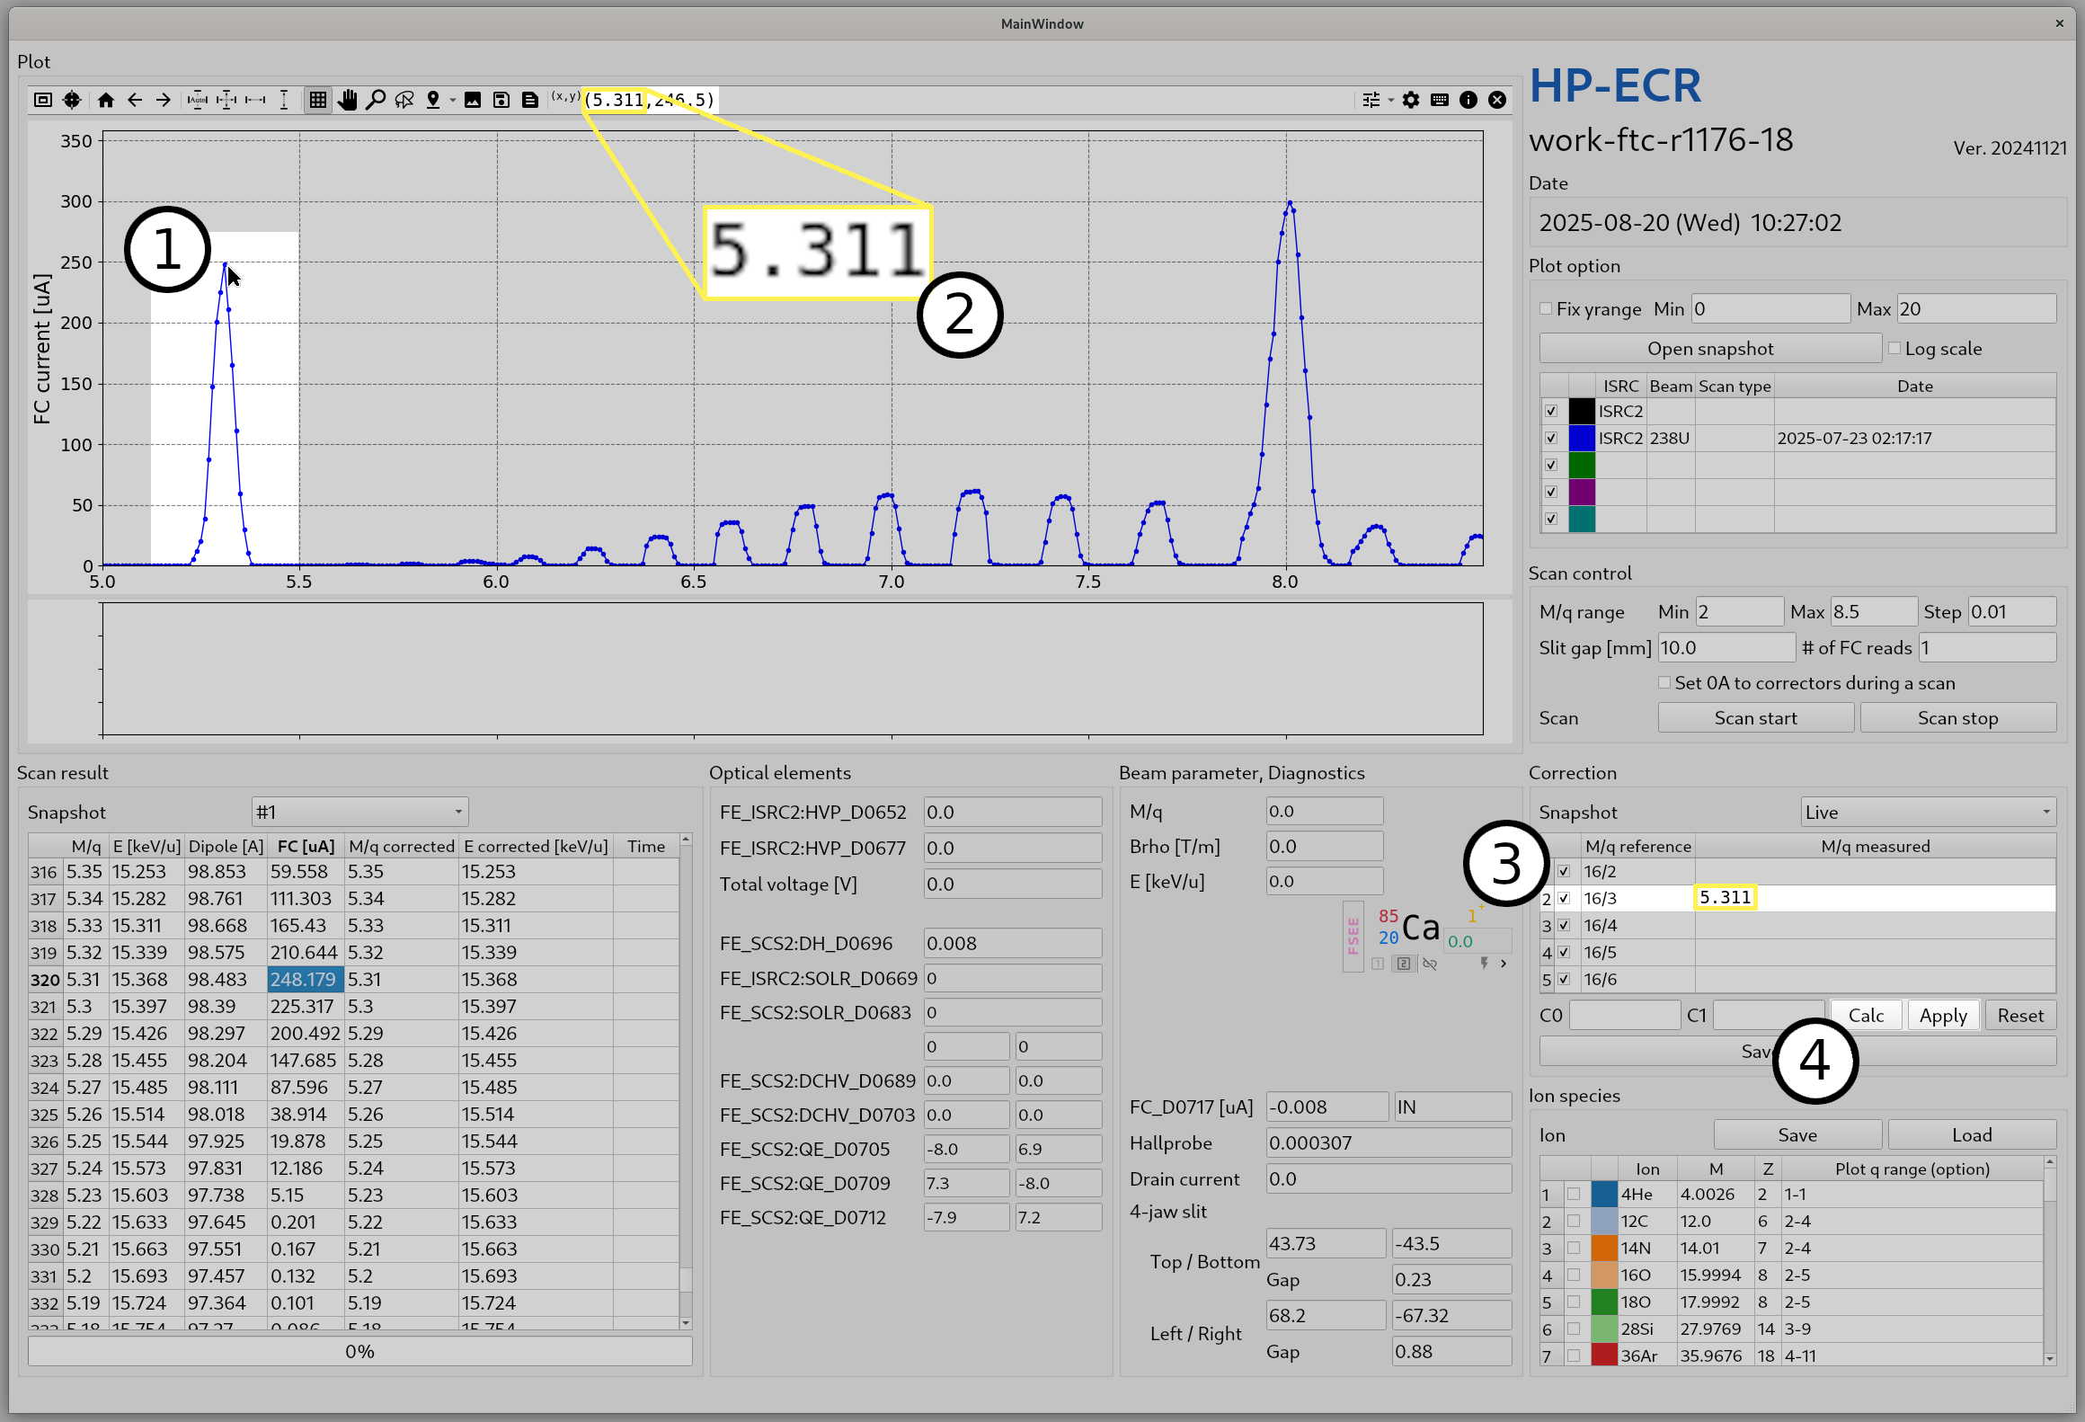2085x1422 pixels.
Task: Open plot settings gear icon
Action: tap(1411, 100)
